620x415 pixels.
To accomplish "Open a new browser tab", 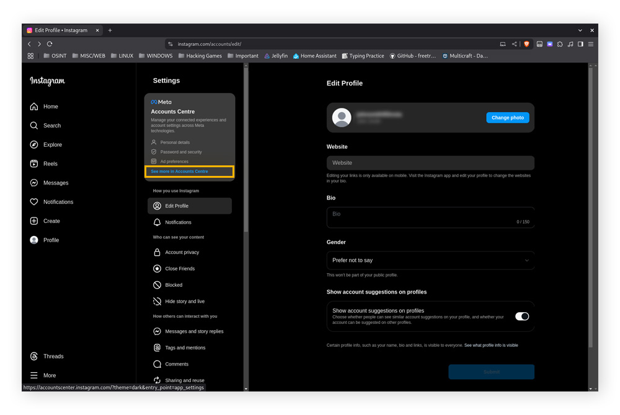I will tap(110, 30).
